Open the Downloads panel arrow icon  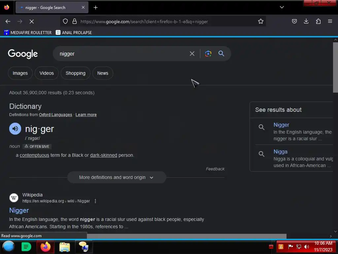point(306,21)
